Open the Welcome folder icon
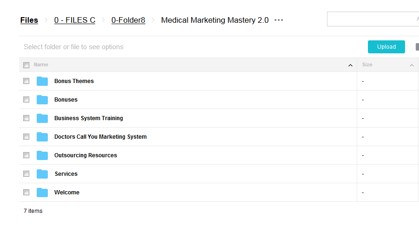Viewport: 419px width, 231px height. click(42, 192)
